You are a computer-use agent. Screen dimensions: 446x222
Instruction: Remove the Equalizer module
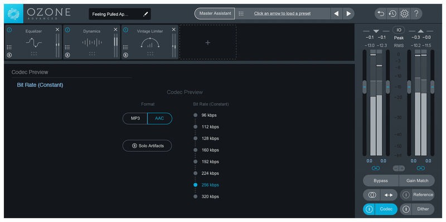coord(57,29)
